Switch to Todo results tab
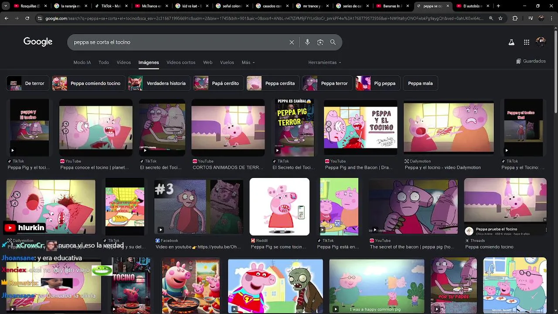Viewport: 558px width, 314px height. (104, 62)
